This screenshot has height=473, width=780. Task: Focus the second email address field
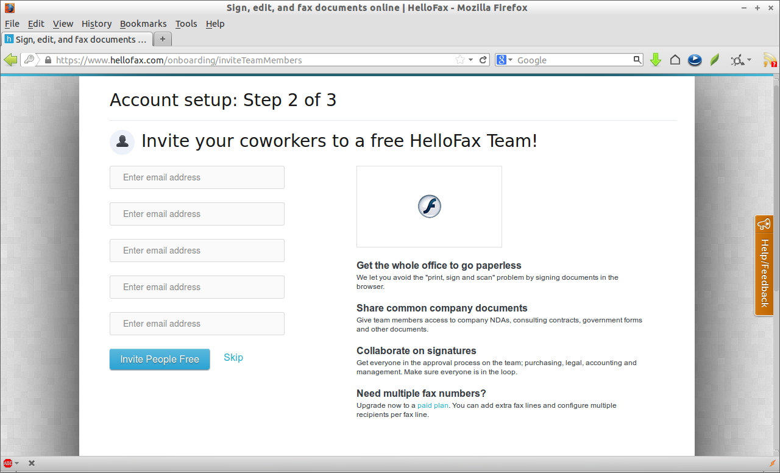pyautogui.click(x=197, y=214)
